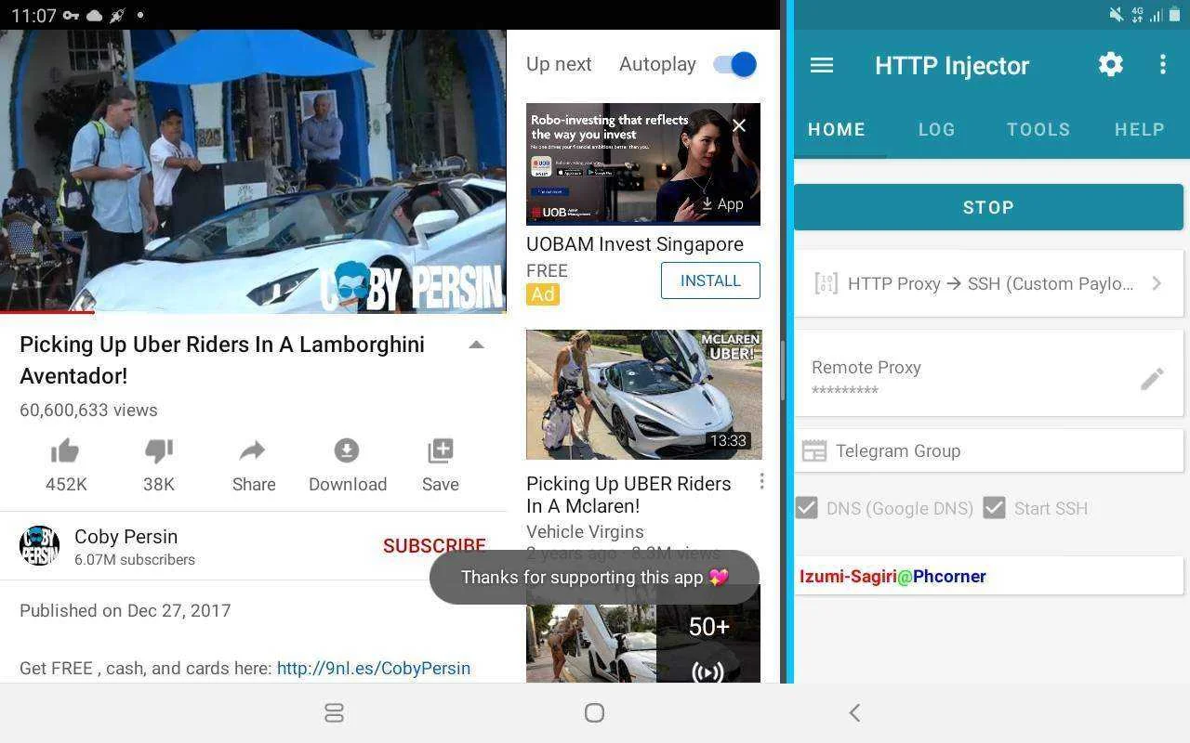
Task: Tap the Ad label badge
Action: pyautogui.click(x=542, y=294)
